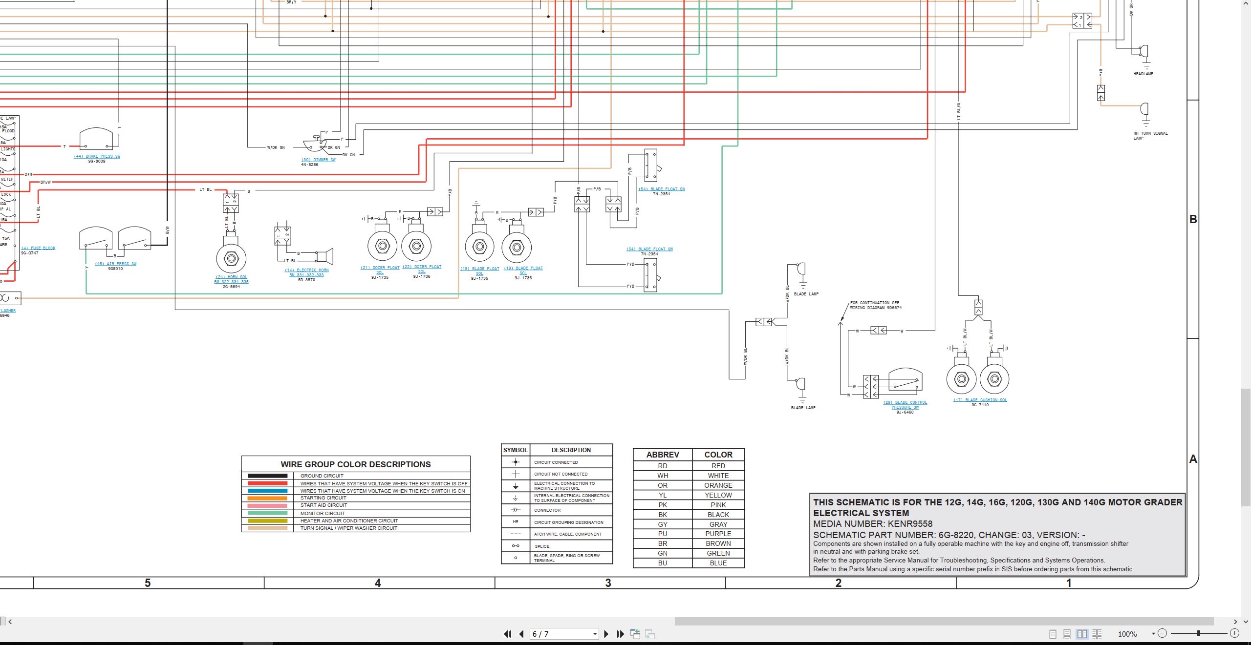This screenshot has height=645, width=1251.
Task: Click the electric horn speaker symbol
Action: [324, 256]
